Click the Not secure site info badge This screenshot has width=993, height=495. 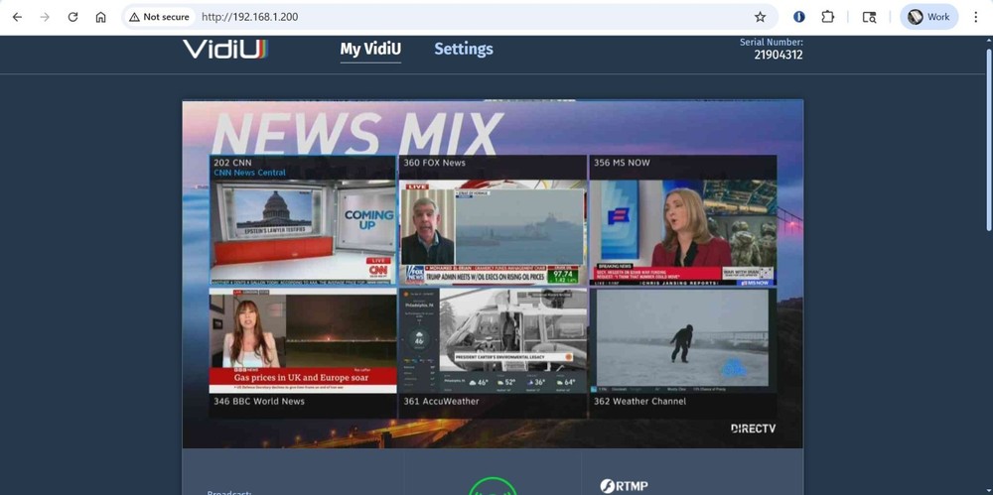[159, 17]
